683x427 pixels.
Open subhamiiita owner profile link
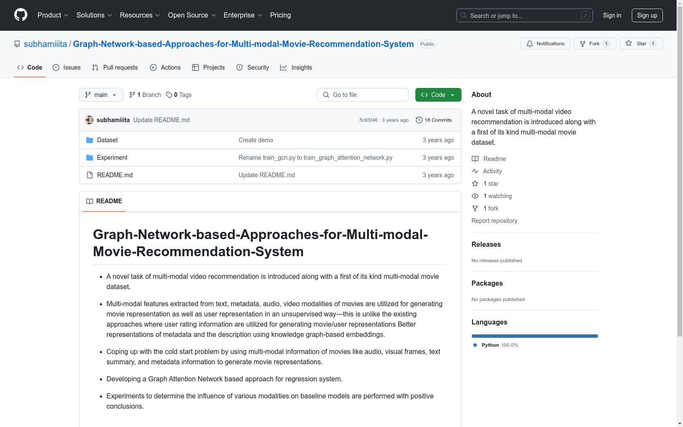(x=45, y=44)
